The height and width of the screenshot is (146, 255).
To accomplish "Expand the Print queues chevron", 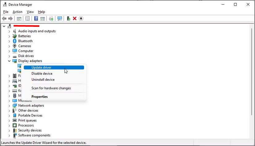I will pos(9,120).
